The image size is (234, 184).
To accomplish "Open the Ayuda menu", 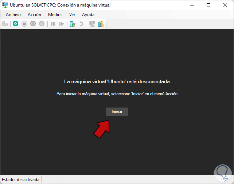I will (88, 15).
